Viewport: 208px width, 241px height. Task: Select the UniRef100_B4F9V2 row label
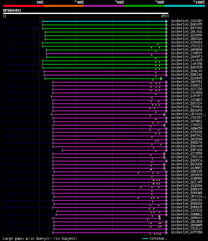pos(187,135)
